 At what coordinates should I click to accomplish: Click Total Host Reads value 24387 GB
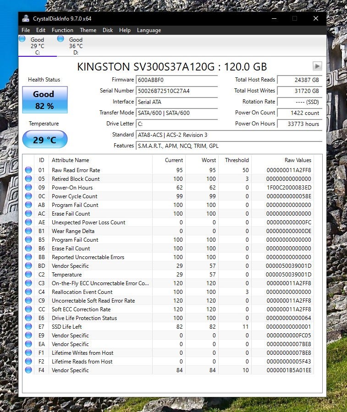pos(300,80)
